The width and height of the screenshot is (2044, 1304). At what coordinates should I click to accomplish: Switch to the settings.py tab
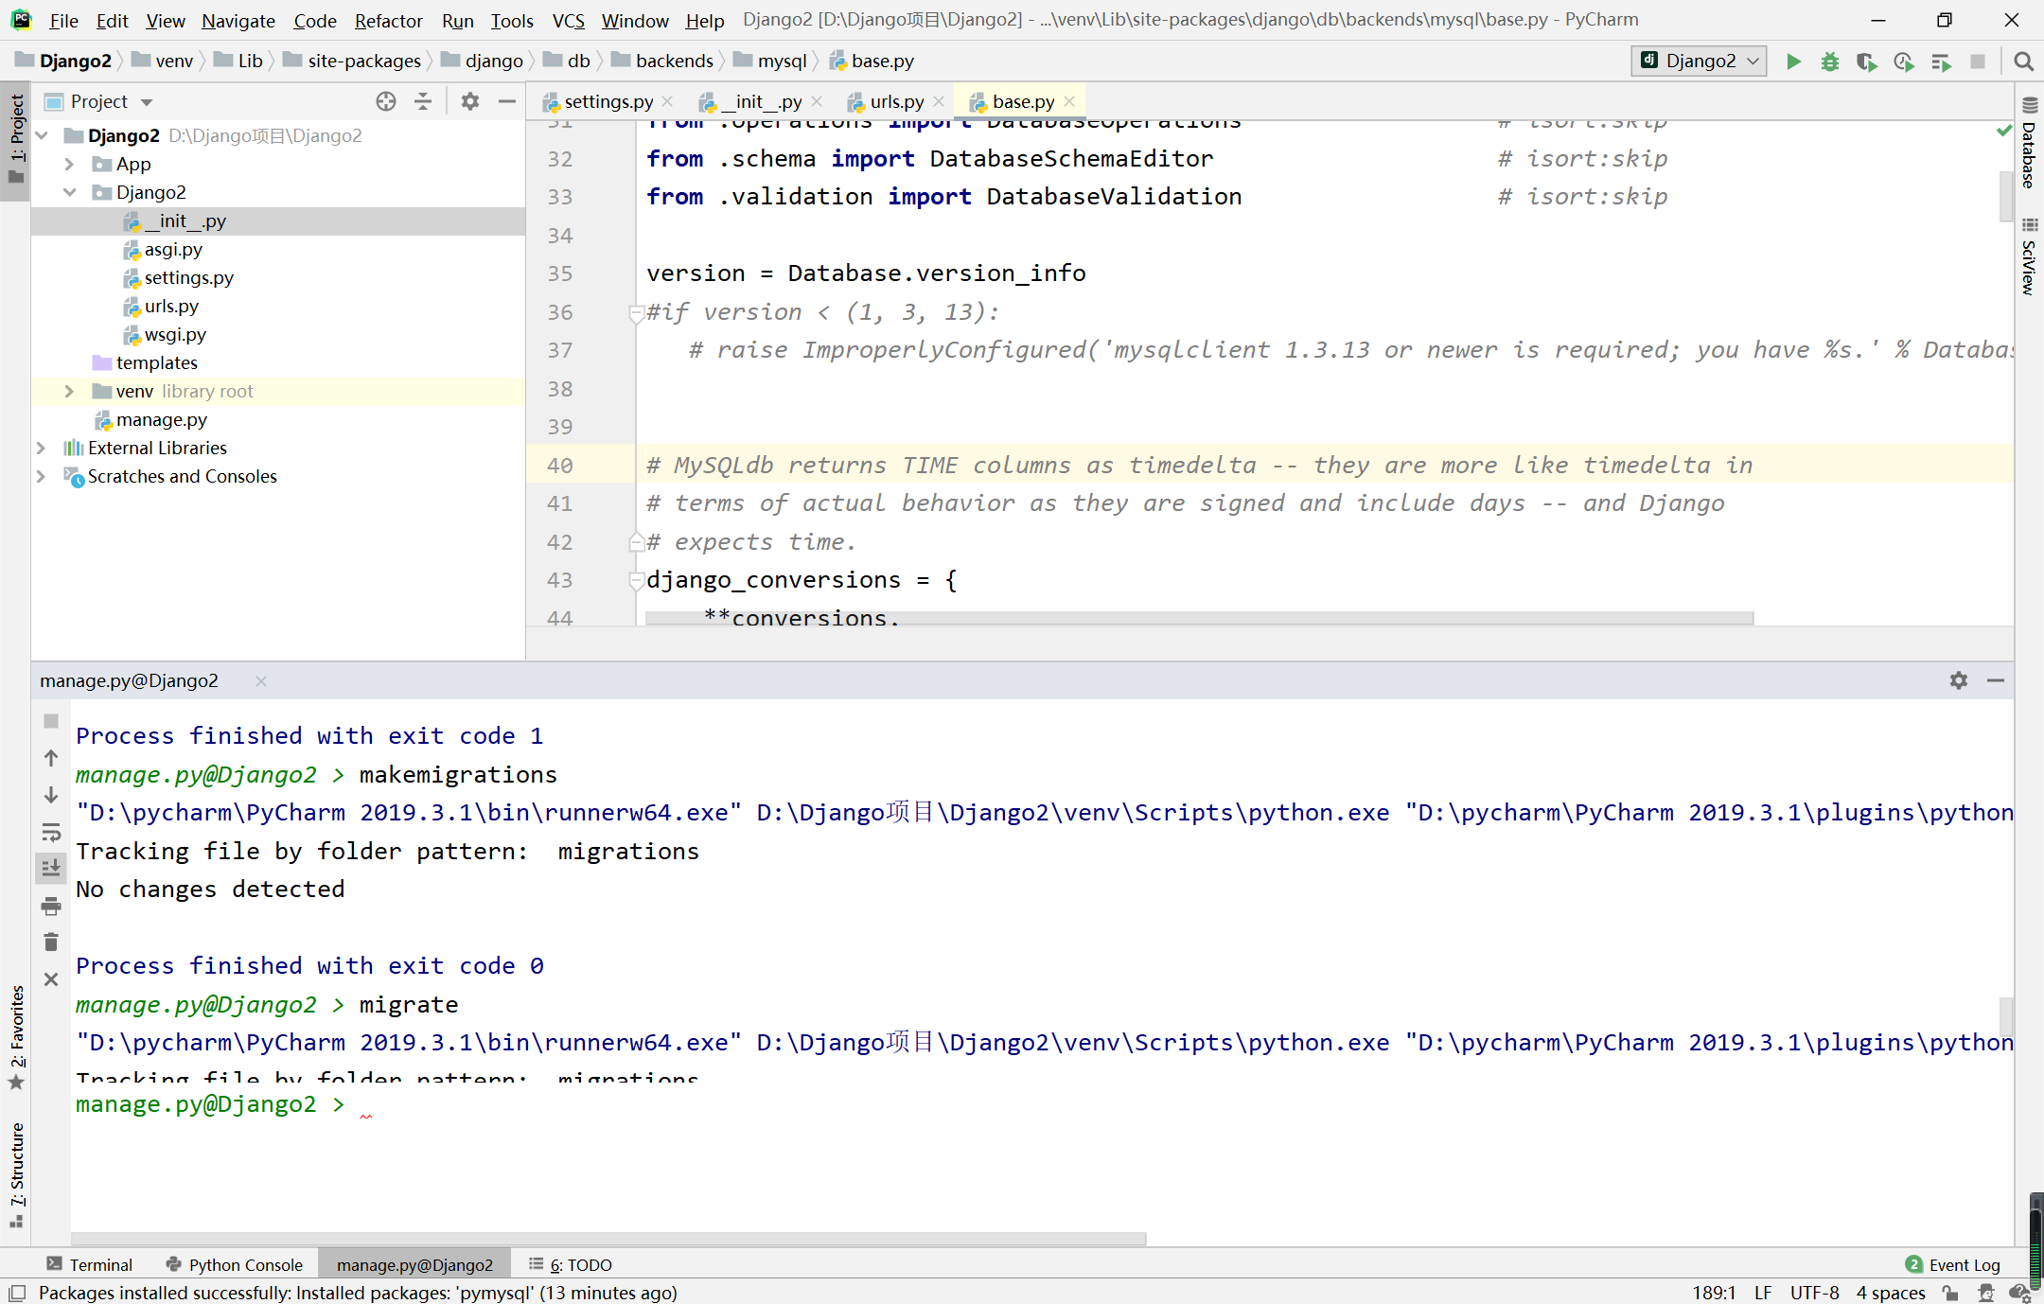coord(608,101)
